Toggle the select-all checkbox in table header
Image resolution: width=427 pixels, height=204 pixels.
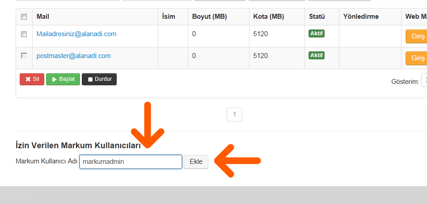point(24,17)
